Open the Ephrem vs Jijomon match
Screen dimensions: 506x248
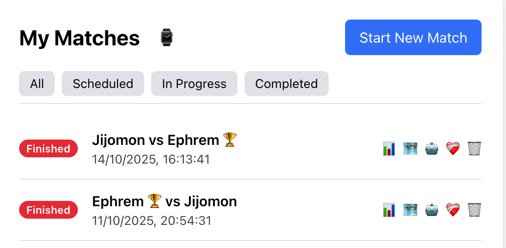coord(164,202)
